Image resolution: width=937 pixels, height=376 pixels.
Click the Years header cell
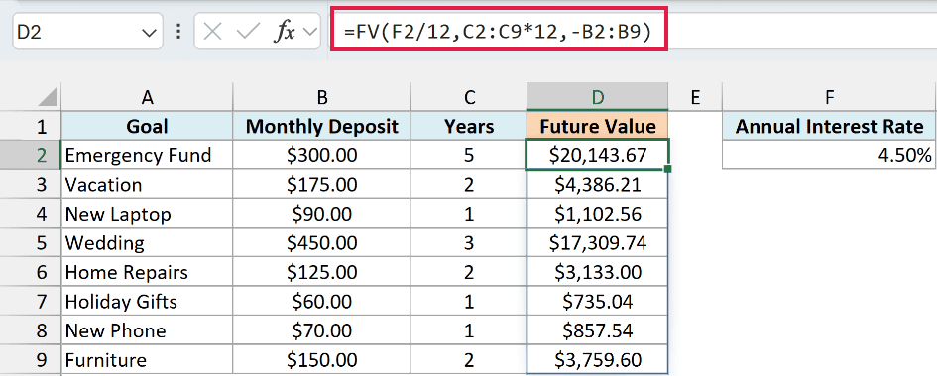[x=468, y=127]
